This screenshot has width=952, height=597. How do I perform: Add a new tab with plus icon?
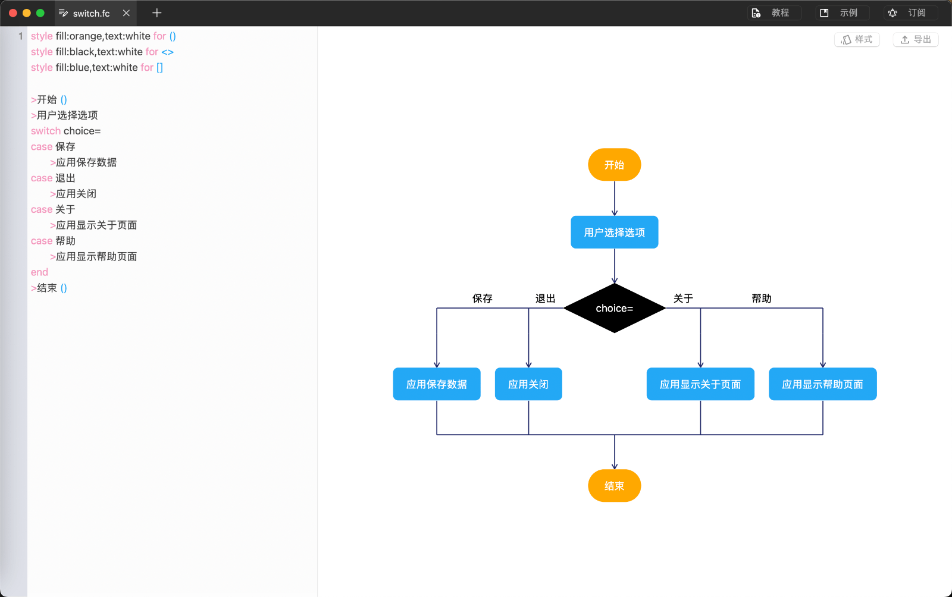157,13
